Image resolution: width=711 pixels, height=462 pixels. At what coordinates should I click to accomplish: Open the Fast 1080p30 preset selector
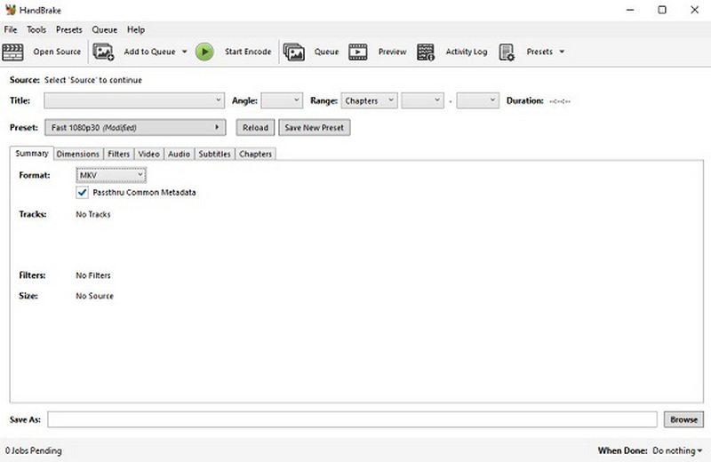click(135, 127)
